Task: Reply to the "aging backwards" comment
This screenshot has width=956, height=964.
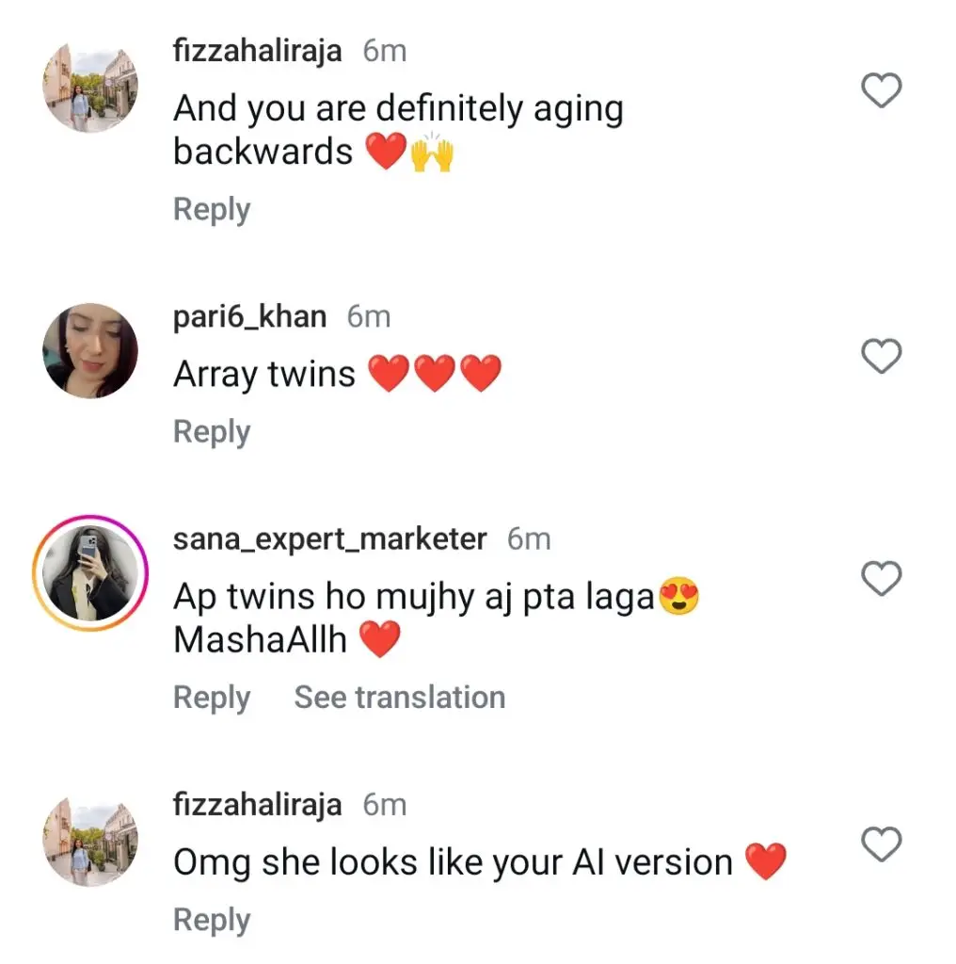Action: (212, 210)
